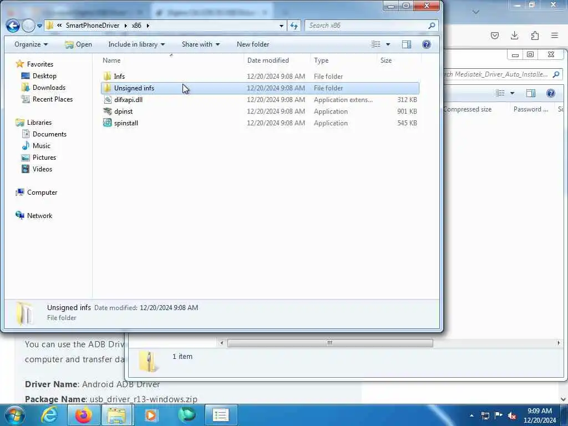Open Explorer help question mark icon

coord(427,44)
